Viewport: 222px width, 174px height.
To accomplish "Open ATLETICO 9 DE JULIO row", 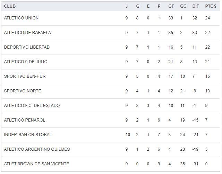I will coord(26,62).
